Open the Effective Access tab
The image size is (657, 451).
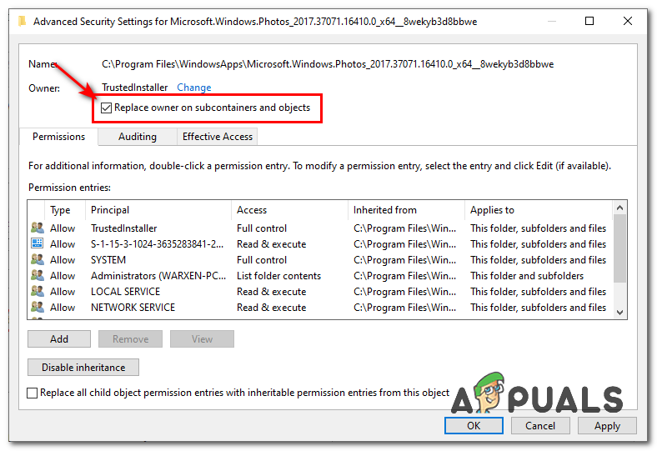tap(218, 137)
